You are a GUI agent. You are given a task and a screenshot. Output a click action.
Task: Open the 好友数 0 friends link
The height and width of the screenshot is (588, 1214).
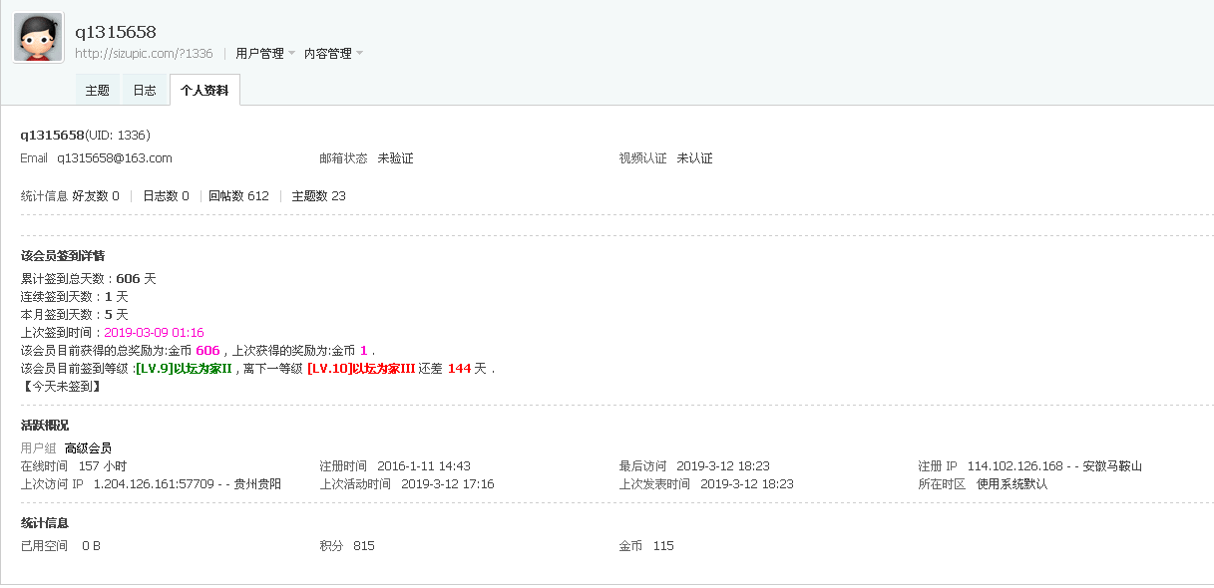coord(96,196)
